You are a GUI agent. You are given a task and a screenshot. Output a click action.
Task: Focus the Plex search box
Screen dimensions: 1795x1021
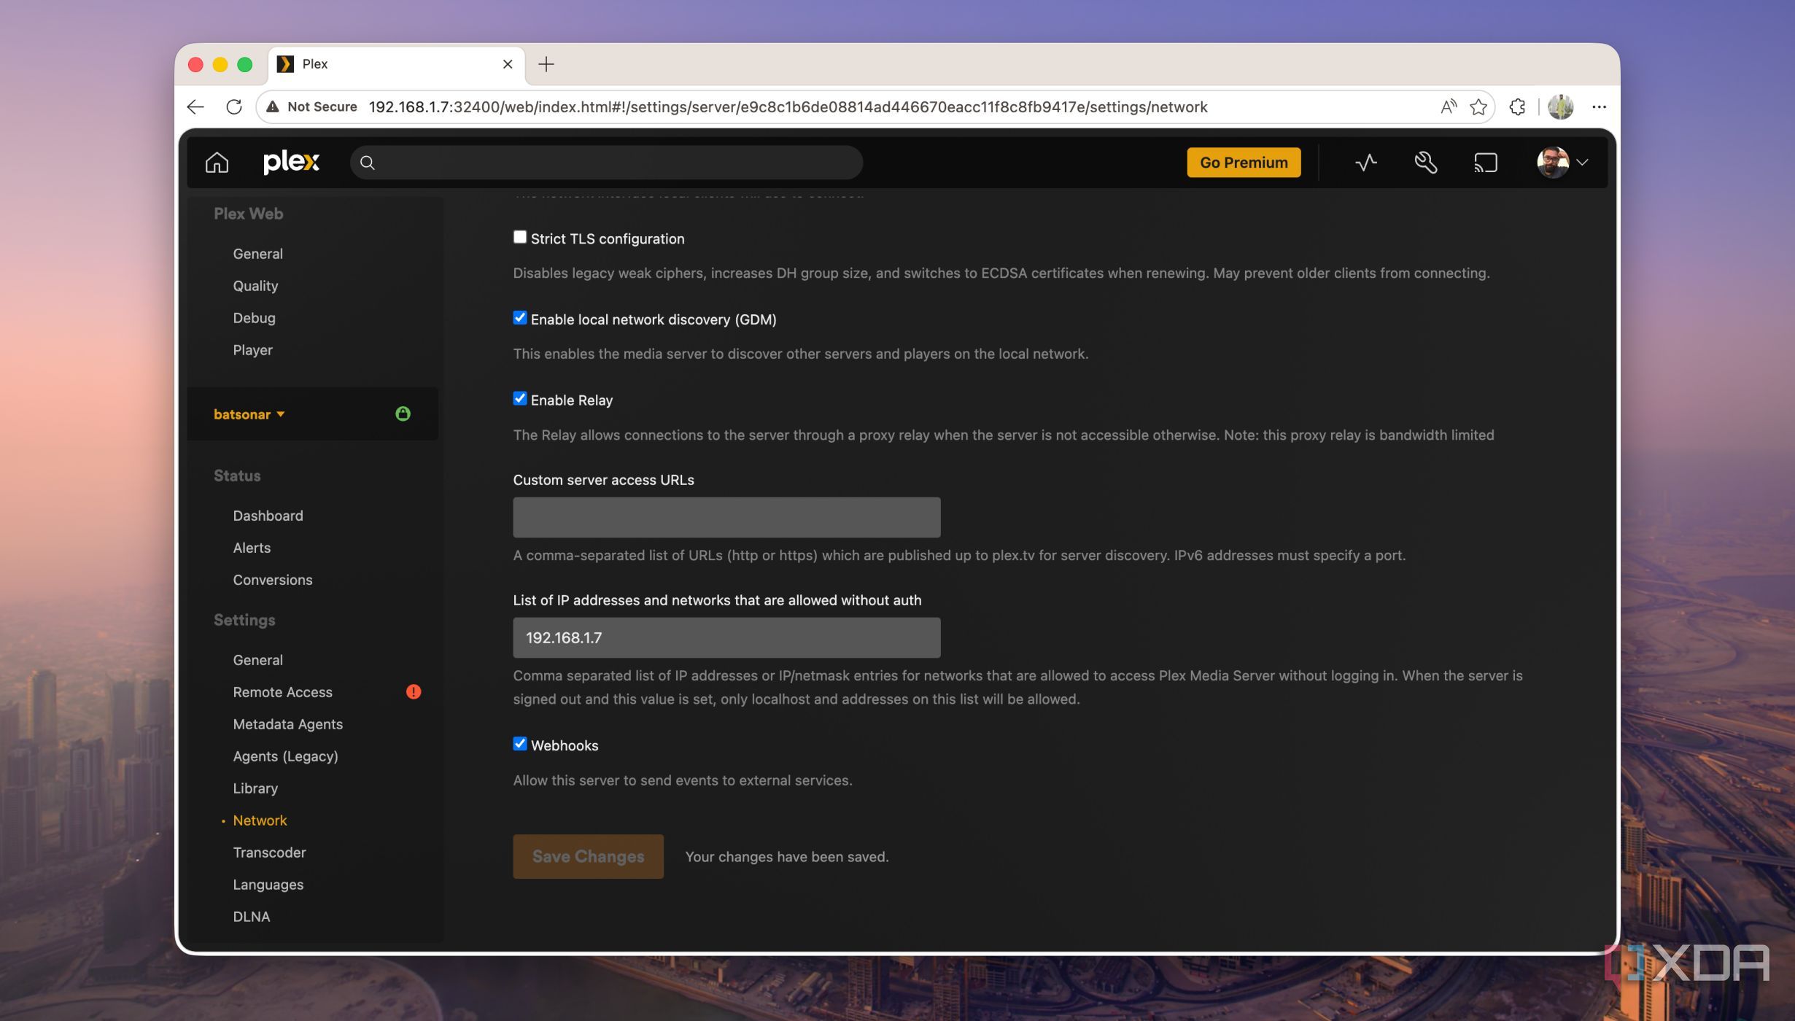click(606, 162)
